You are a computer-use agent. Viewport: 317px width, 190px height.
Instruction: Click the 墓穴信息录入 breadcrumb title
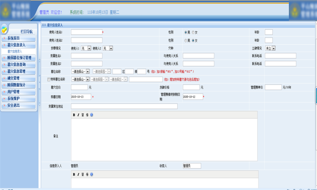pos(55,25)
